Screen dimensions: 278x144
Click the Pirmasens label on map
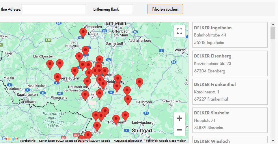click(x=59, y=97)
